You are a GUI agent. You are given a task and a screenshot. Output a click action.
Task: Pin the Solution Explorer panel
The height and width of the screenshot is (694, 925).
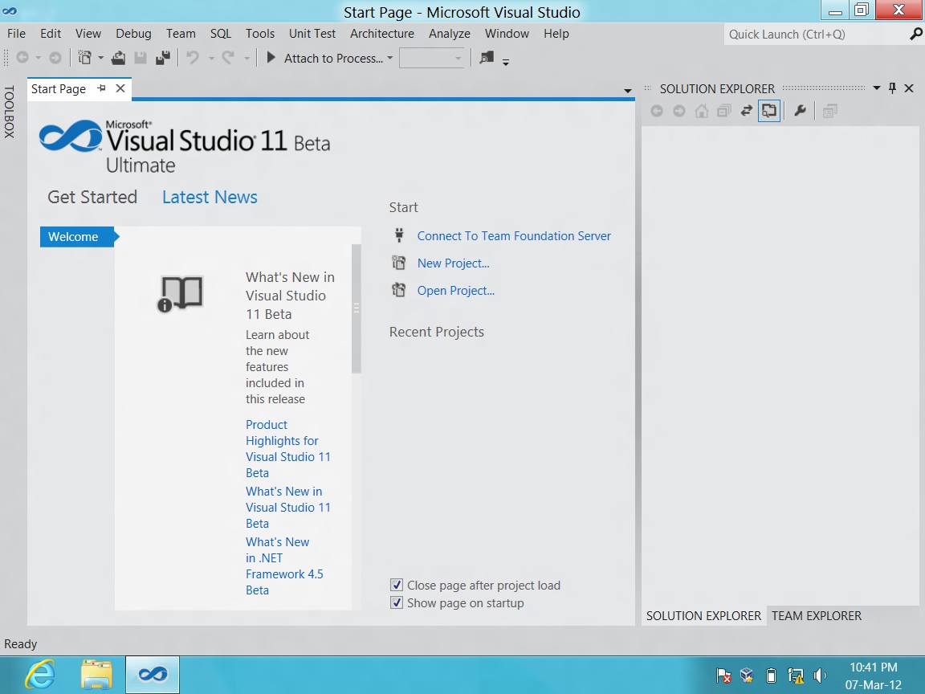(892, 88)
